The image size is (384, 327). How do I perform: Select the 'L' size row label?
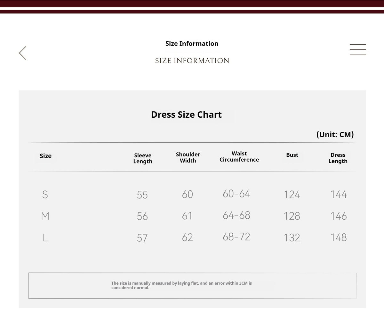tap(45, 238)
